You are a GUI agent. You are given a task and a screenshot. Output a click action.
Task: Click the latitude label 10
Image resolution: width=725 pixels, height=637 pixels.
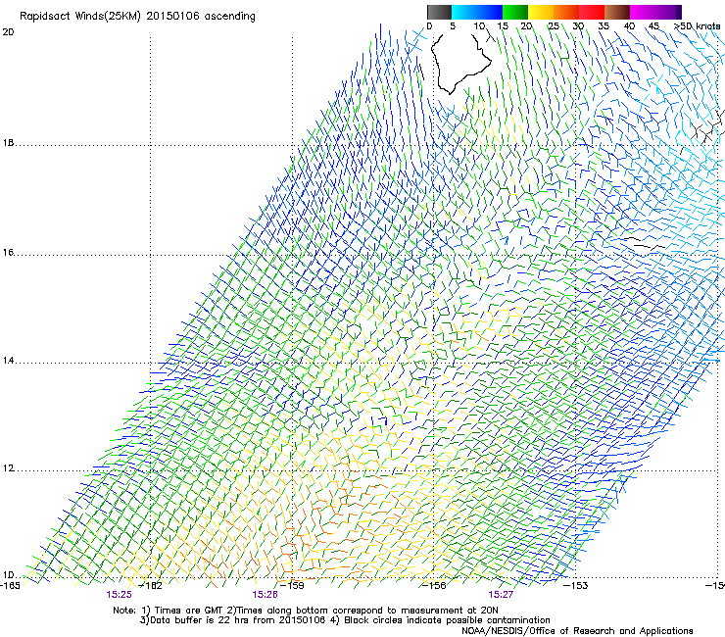click(8, 575)
